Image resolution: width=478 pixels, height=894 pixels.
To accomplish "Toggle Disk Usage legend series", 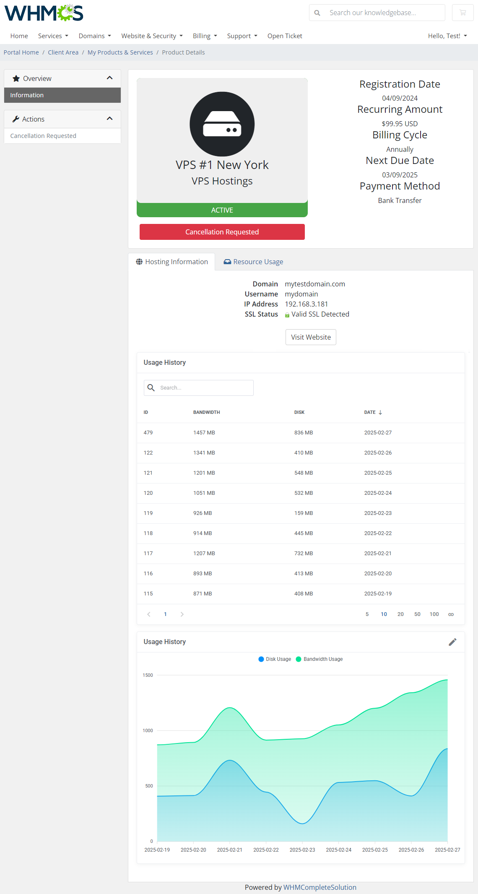I will click(275, 659).
